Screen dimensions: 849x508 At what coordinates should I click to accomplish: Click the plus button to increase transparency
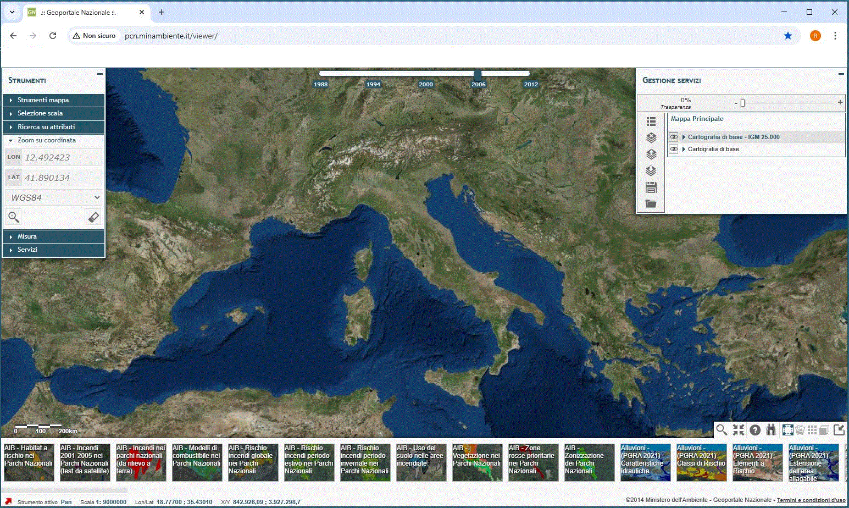(x=840, y=102)
